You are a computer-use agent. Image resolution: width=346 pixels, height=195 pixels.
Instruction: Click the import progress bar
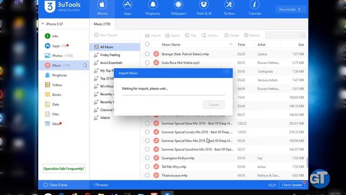pyautogui.click(x=173, y=95)
